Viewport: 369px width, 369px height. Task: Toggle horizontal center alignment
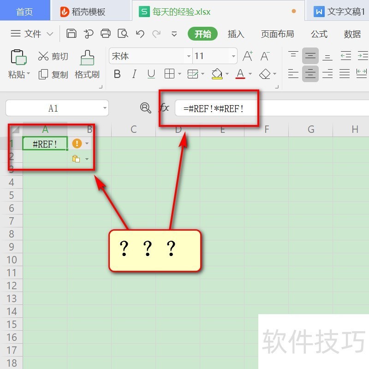[310, 74]
